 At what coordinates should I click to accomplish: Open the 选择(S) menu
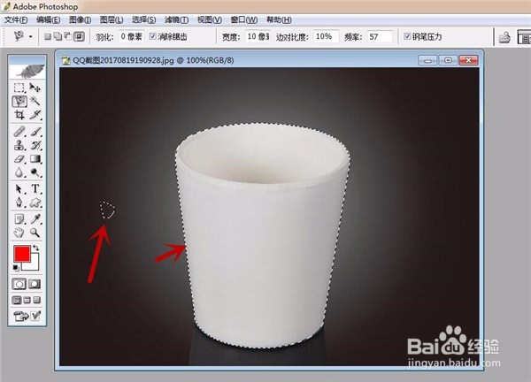point(143,20)
